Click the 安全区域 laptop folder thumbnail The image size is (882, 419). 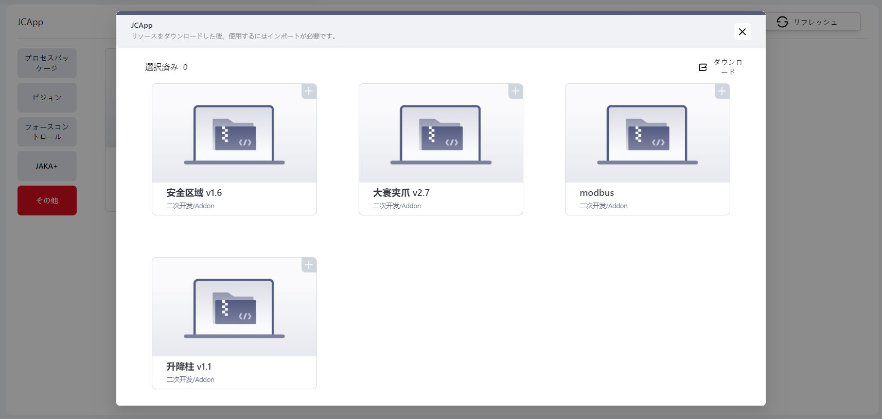tap(234, 135)
